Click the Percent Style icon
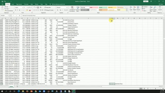 coord(60,10)
